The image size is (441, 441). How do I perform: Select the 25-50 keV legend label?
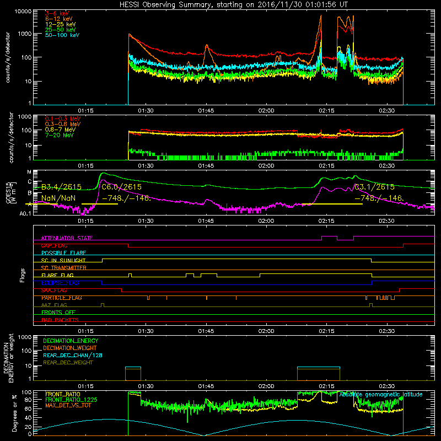[x=61, y=30]
